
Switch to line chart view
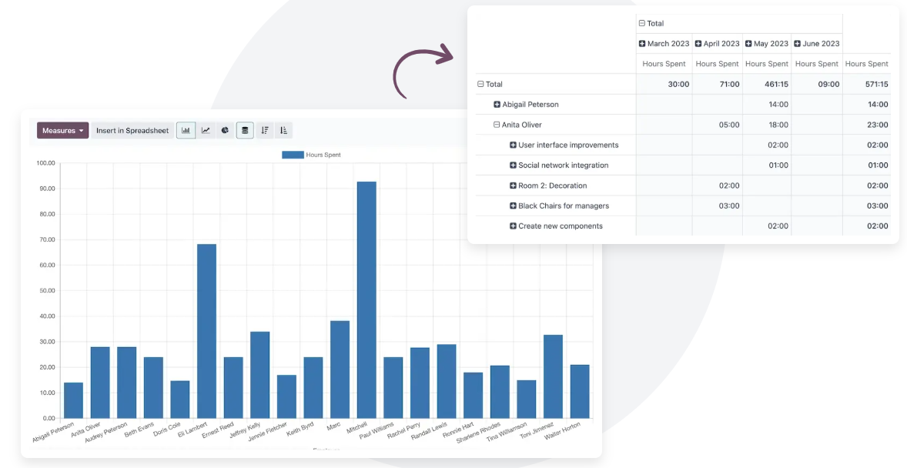tap(206, 131)
